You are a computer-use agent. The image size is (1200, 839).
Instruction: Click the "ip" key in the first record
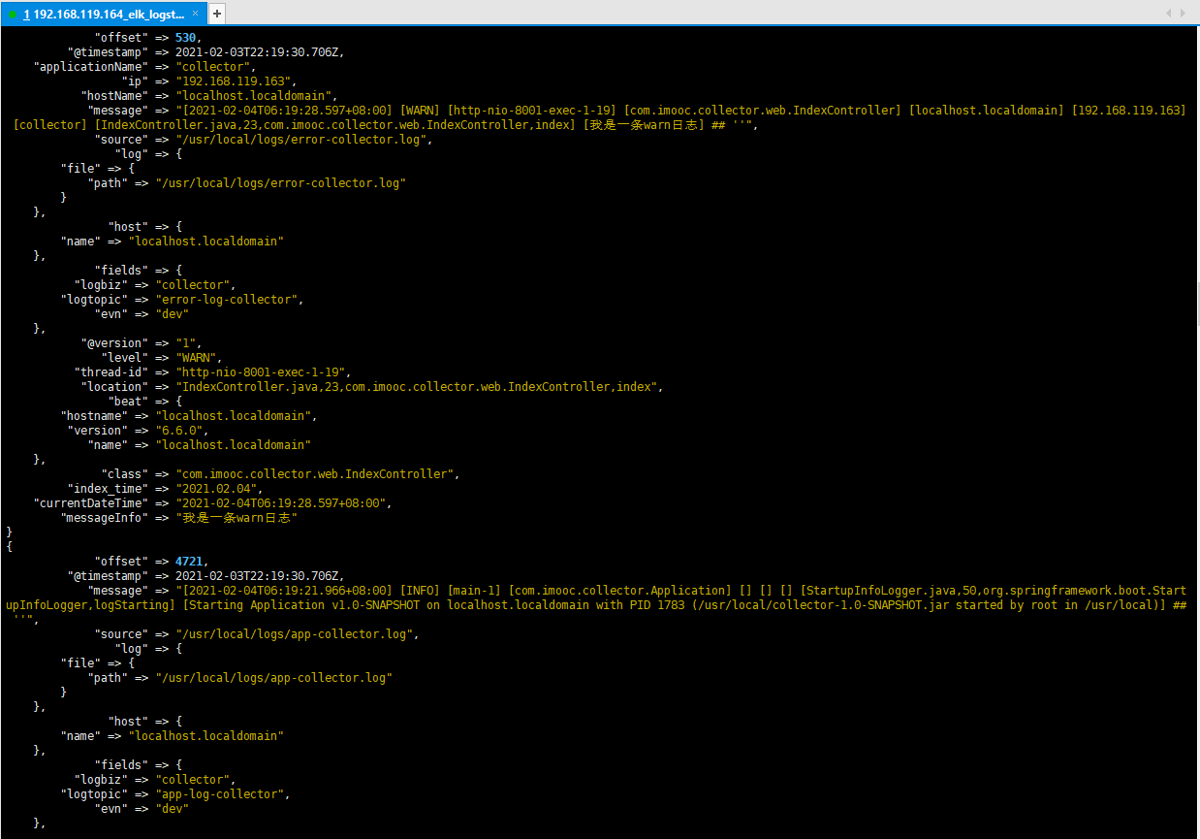tap(135, 81)
